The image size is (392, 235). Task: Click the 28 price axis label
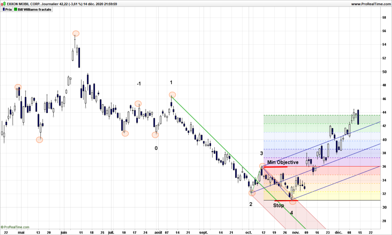[x=384, y=221]
